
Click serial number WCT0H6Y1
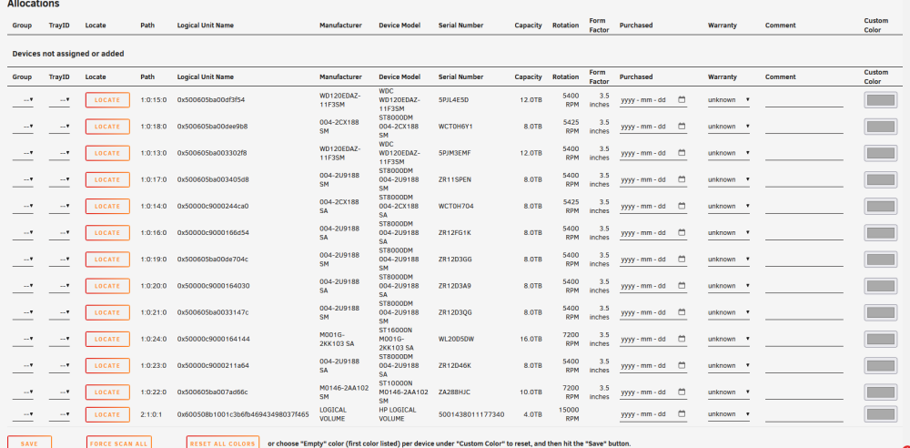pyautogui.click(x=456, y=127)
